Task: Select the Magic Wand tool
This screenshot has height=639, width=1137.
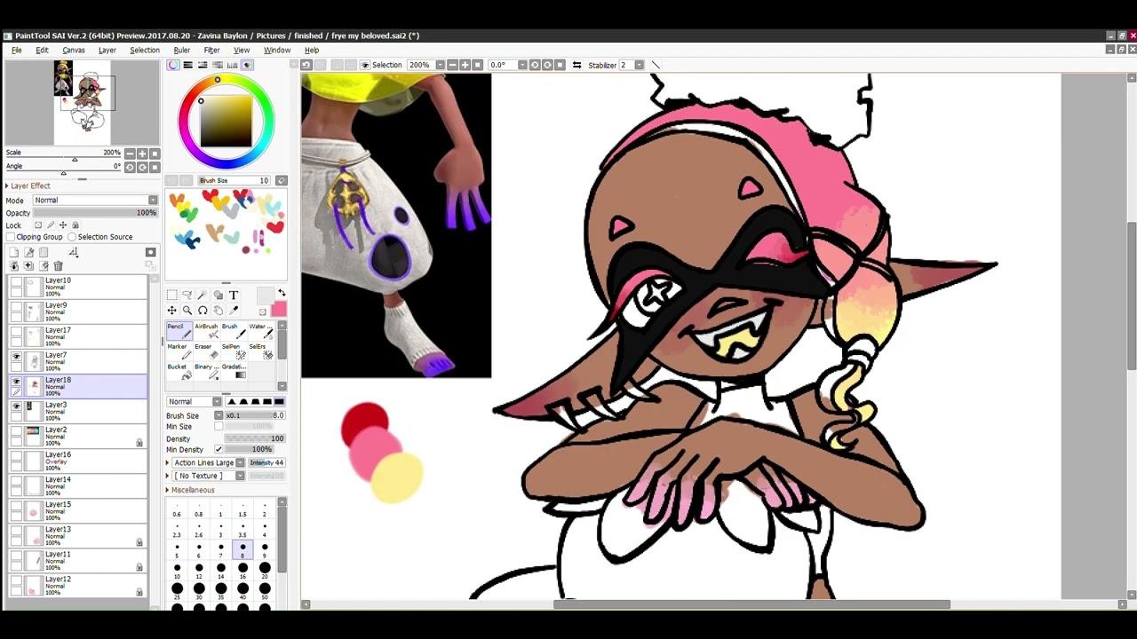Action: tap(203, 295)
